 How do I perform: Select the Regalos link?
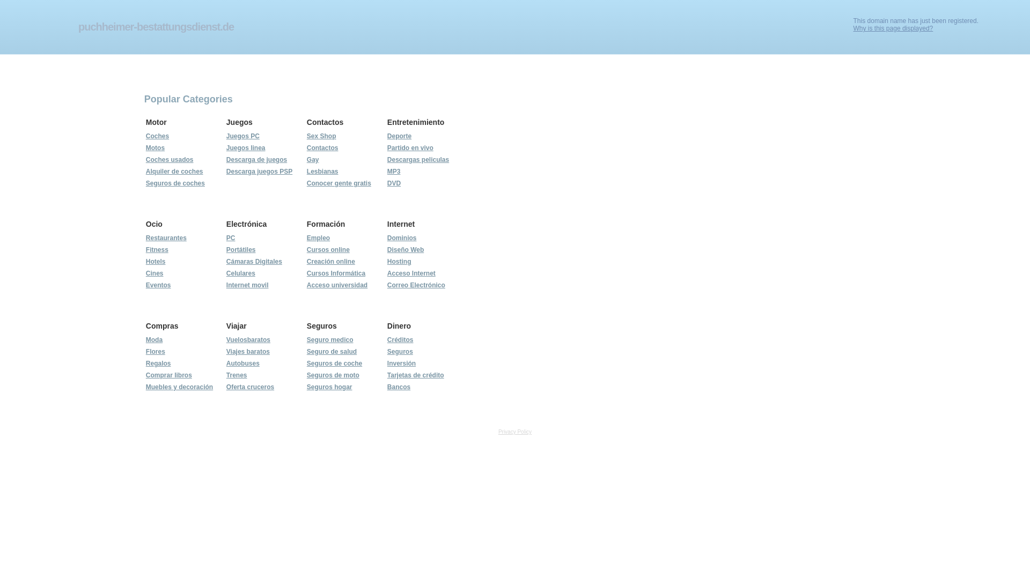tap(158, 363)
